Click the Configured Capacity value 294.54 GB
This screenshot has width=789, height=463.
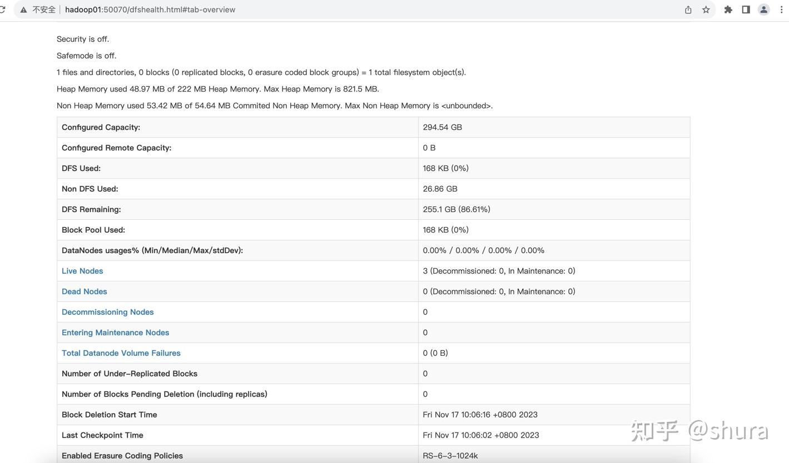(x=443, y=127)
